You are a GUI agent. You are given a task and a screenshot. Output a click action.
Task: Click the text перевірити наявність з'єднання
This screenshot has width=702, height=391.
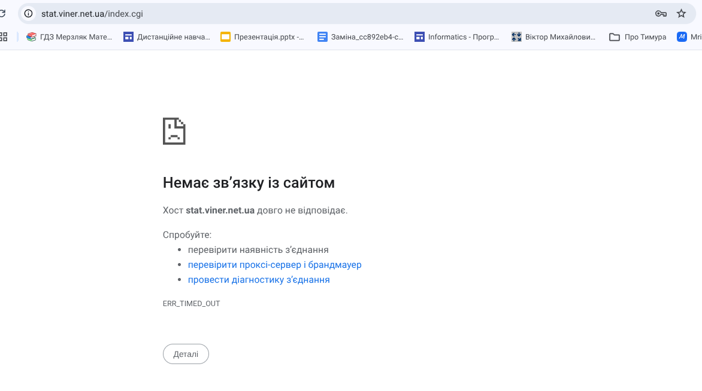pyautogui.click(x=258, y=250)
